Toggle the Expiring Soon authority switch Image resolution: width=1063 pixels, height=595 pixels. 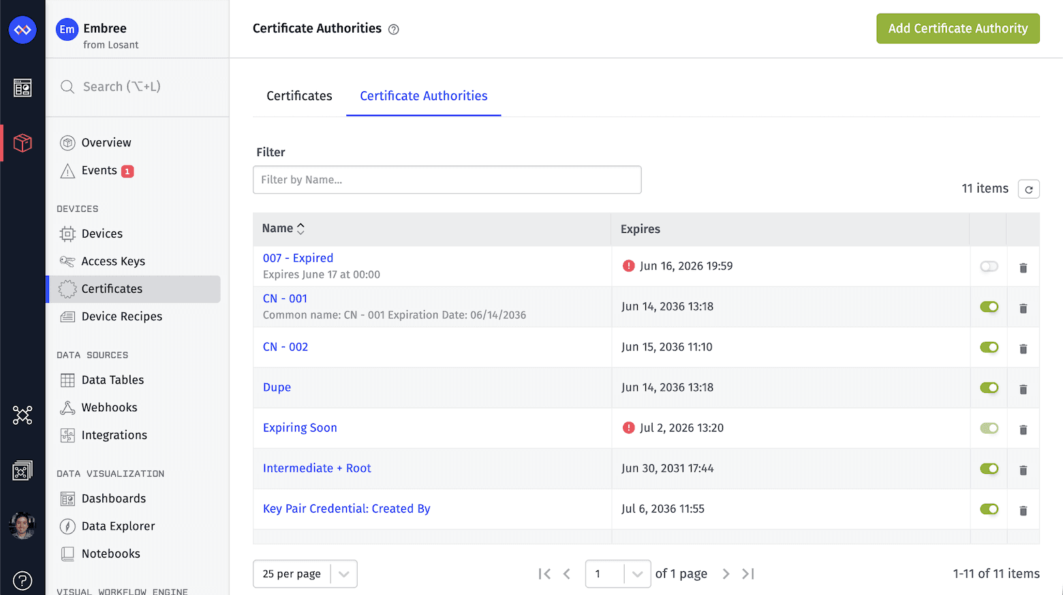point(989,428)
